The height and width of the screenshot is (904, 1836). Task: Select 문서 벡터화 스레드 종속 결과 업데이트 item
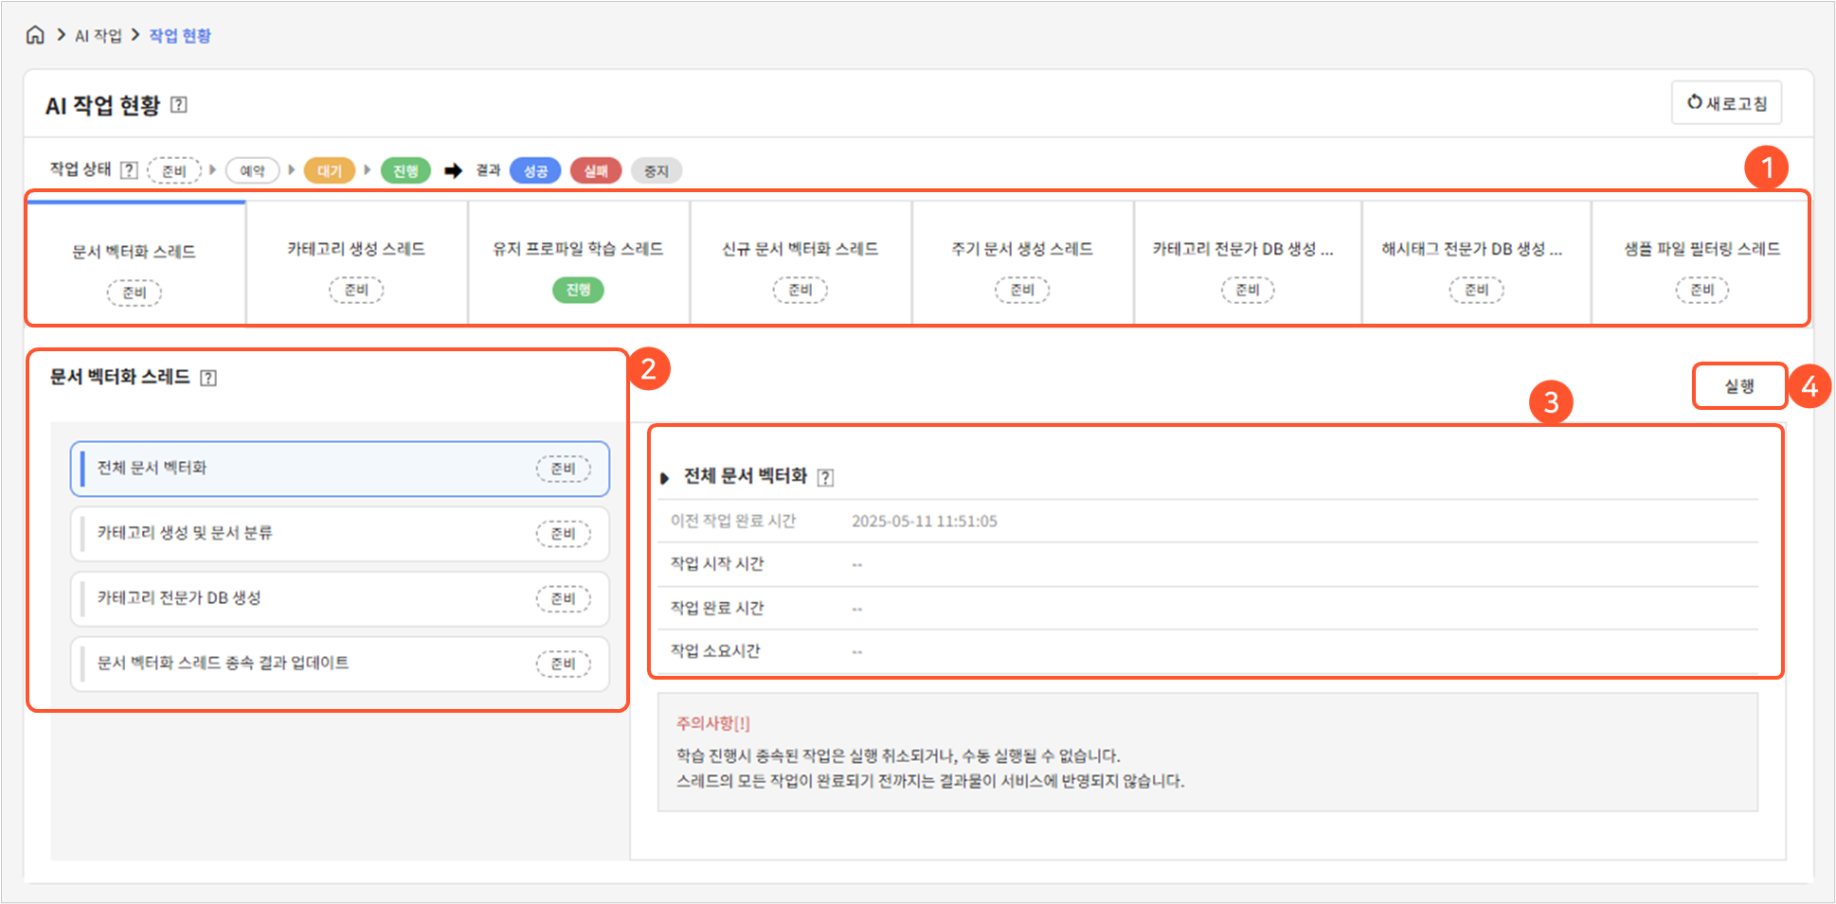(x=339, y=664)
